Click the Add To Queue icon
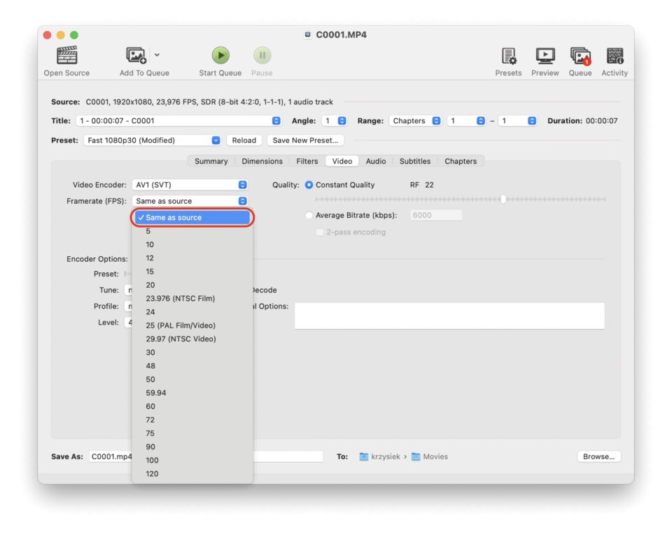The width and height of the screenshot is (672, 534). tap(136, 56)
